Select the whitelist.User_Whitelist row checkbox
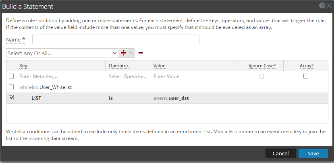Screen dimensions: 334x163 click(11, 87)
